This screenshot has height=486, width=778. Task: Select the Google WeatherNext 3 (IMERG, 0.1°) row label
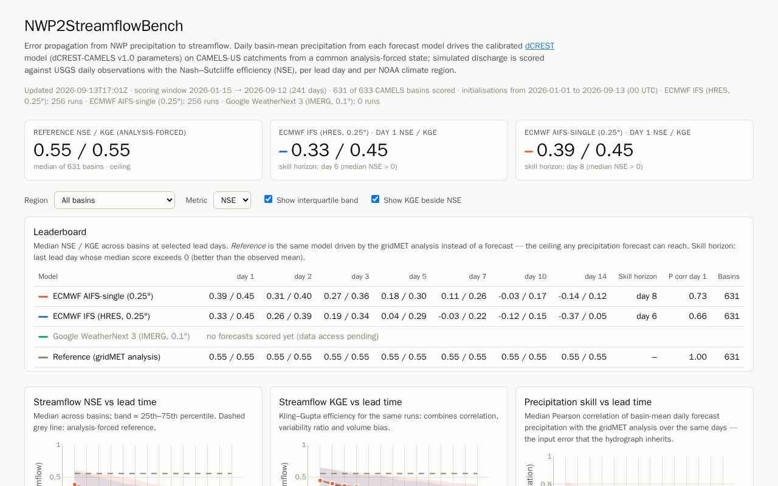tap(122, 337)
